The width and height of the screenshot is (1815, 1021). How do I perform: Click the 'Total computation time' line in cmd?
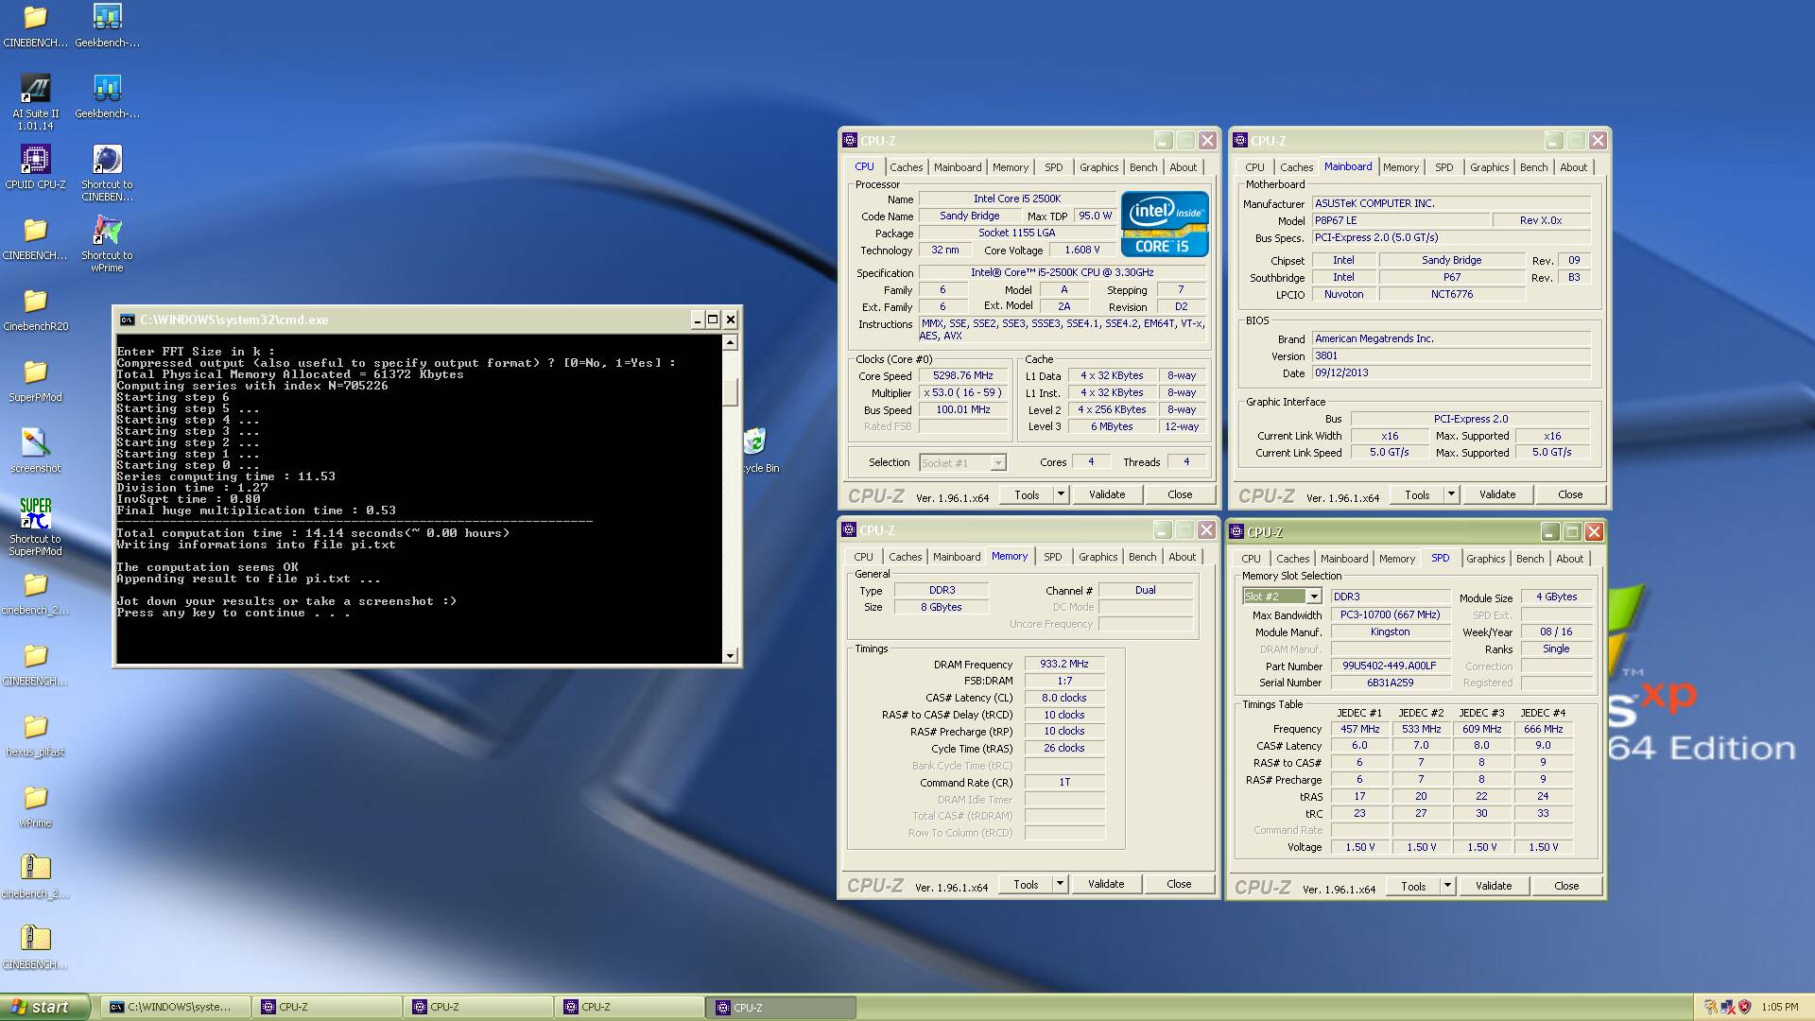click(x=313, y=533)
